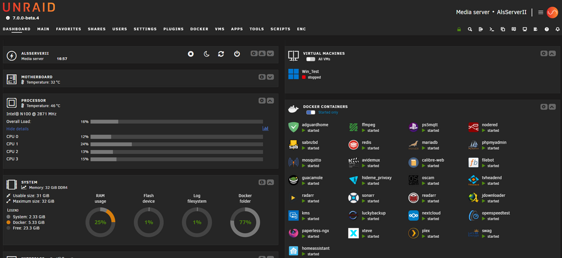
Task: Click the RAM usage 25% donut chart
Action: pyautogui.click(x=101, y=222)
